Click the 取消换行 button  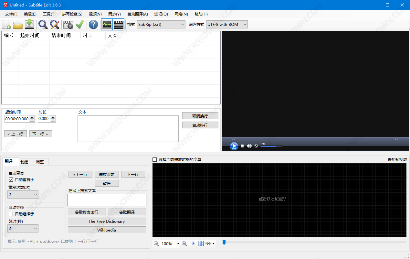(x=200, y=116)
